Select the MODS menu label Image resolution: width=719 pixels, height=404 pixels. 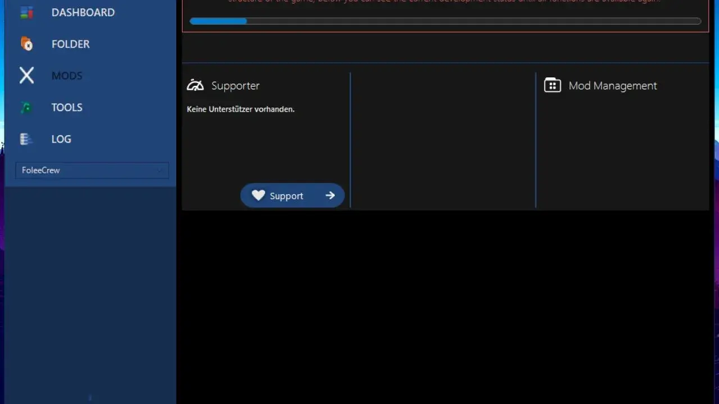[x=67, y=76]
